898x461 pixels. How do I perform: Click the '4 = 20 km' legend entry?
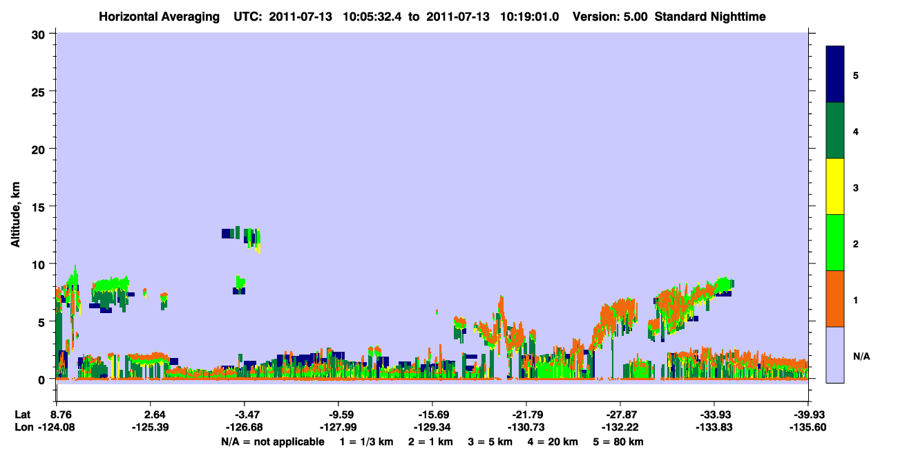553,442
